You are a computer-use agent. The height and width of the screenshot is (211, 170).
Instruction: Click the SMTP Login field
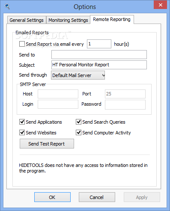tap(58, 104)
